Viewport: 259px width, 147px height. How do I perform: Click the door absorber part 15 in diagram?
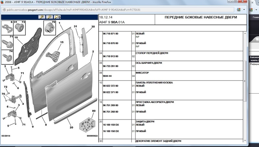point(53,56)
